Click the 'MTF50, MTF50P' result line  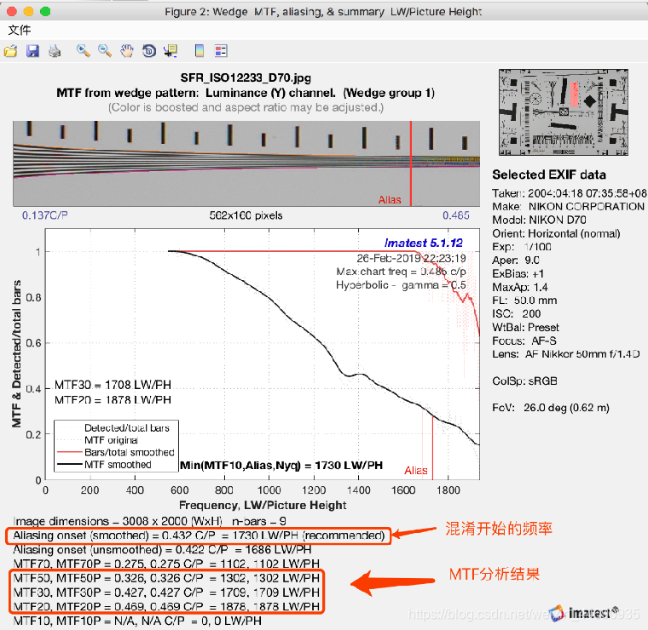point(166,578)
